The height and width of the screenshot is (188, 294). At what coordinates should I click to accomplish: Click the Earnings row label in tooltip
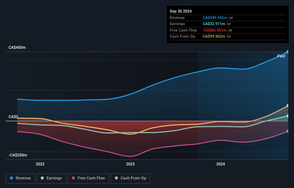coord(177,24)
